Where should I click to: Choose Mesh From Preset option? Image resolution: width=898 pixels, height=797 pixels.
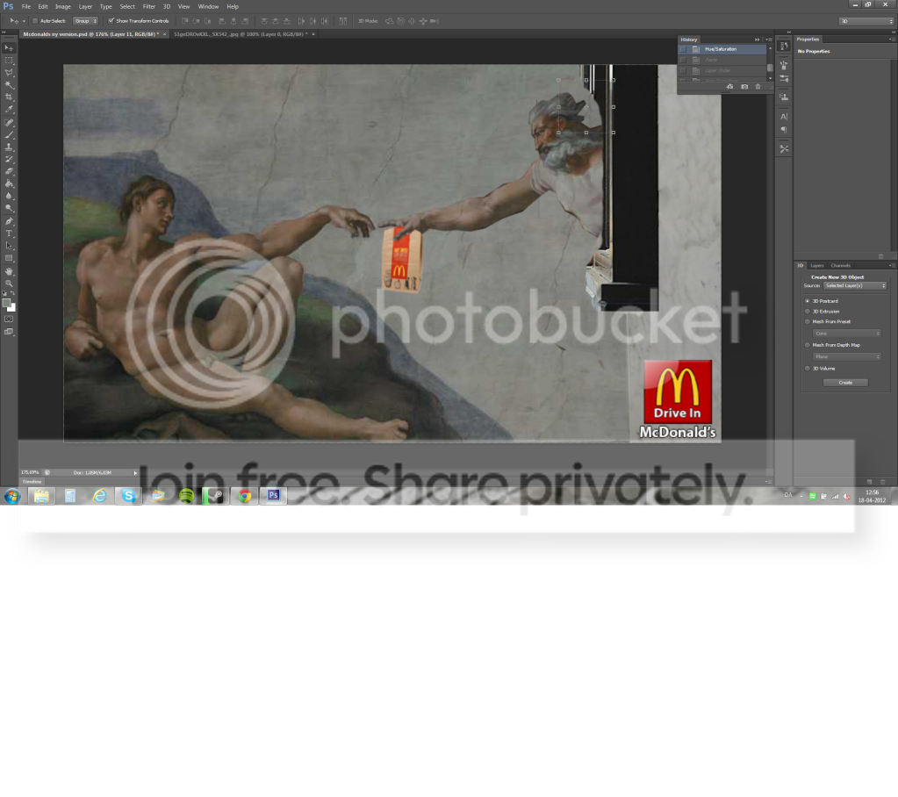808,322
